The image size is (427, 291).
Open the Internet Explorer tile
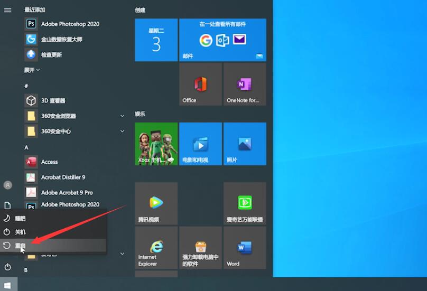coord(156,248)
